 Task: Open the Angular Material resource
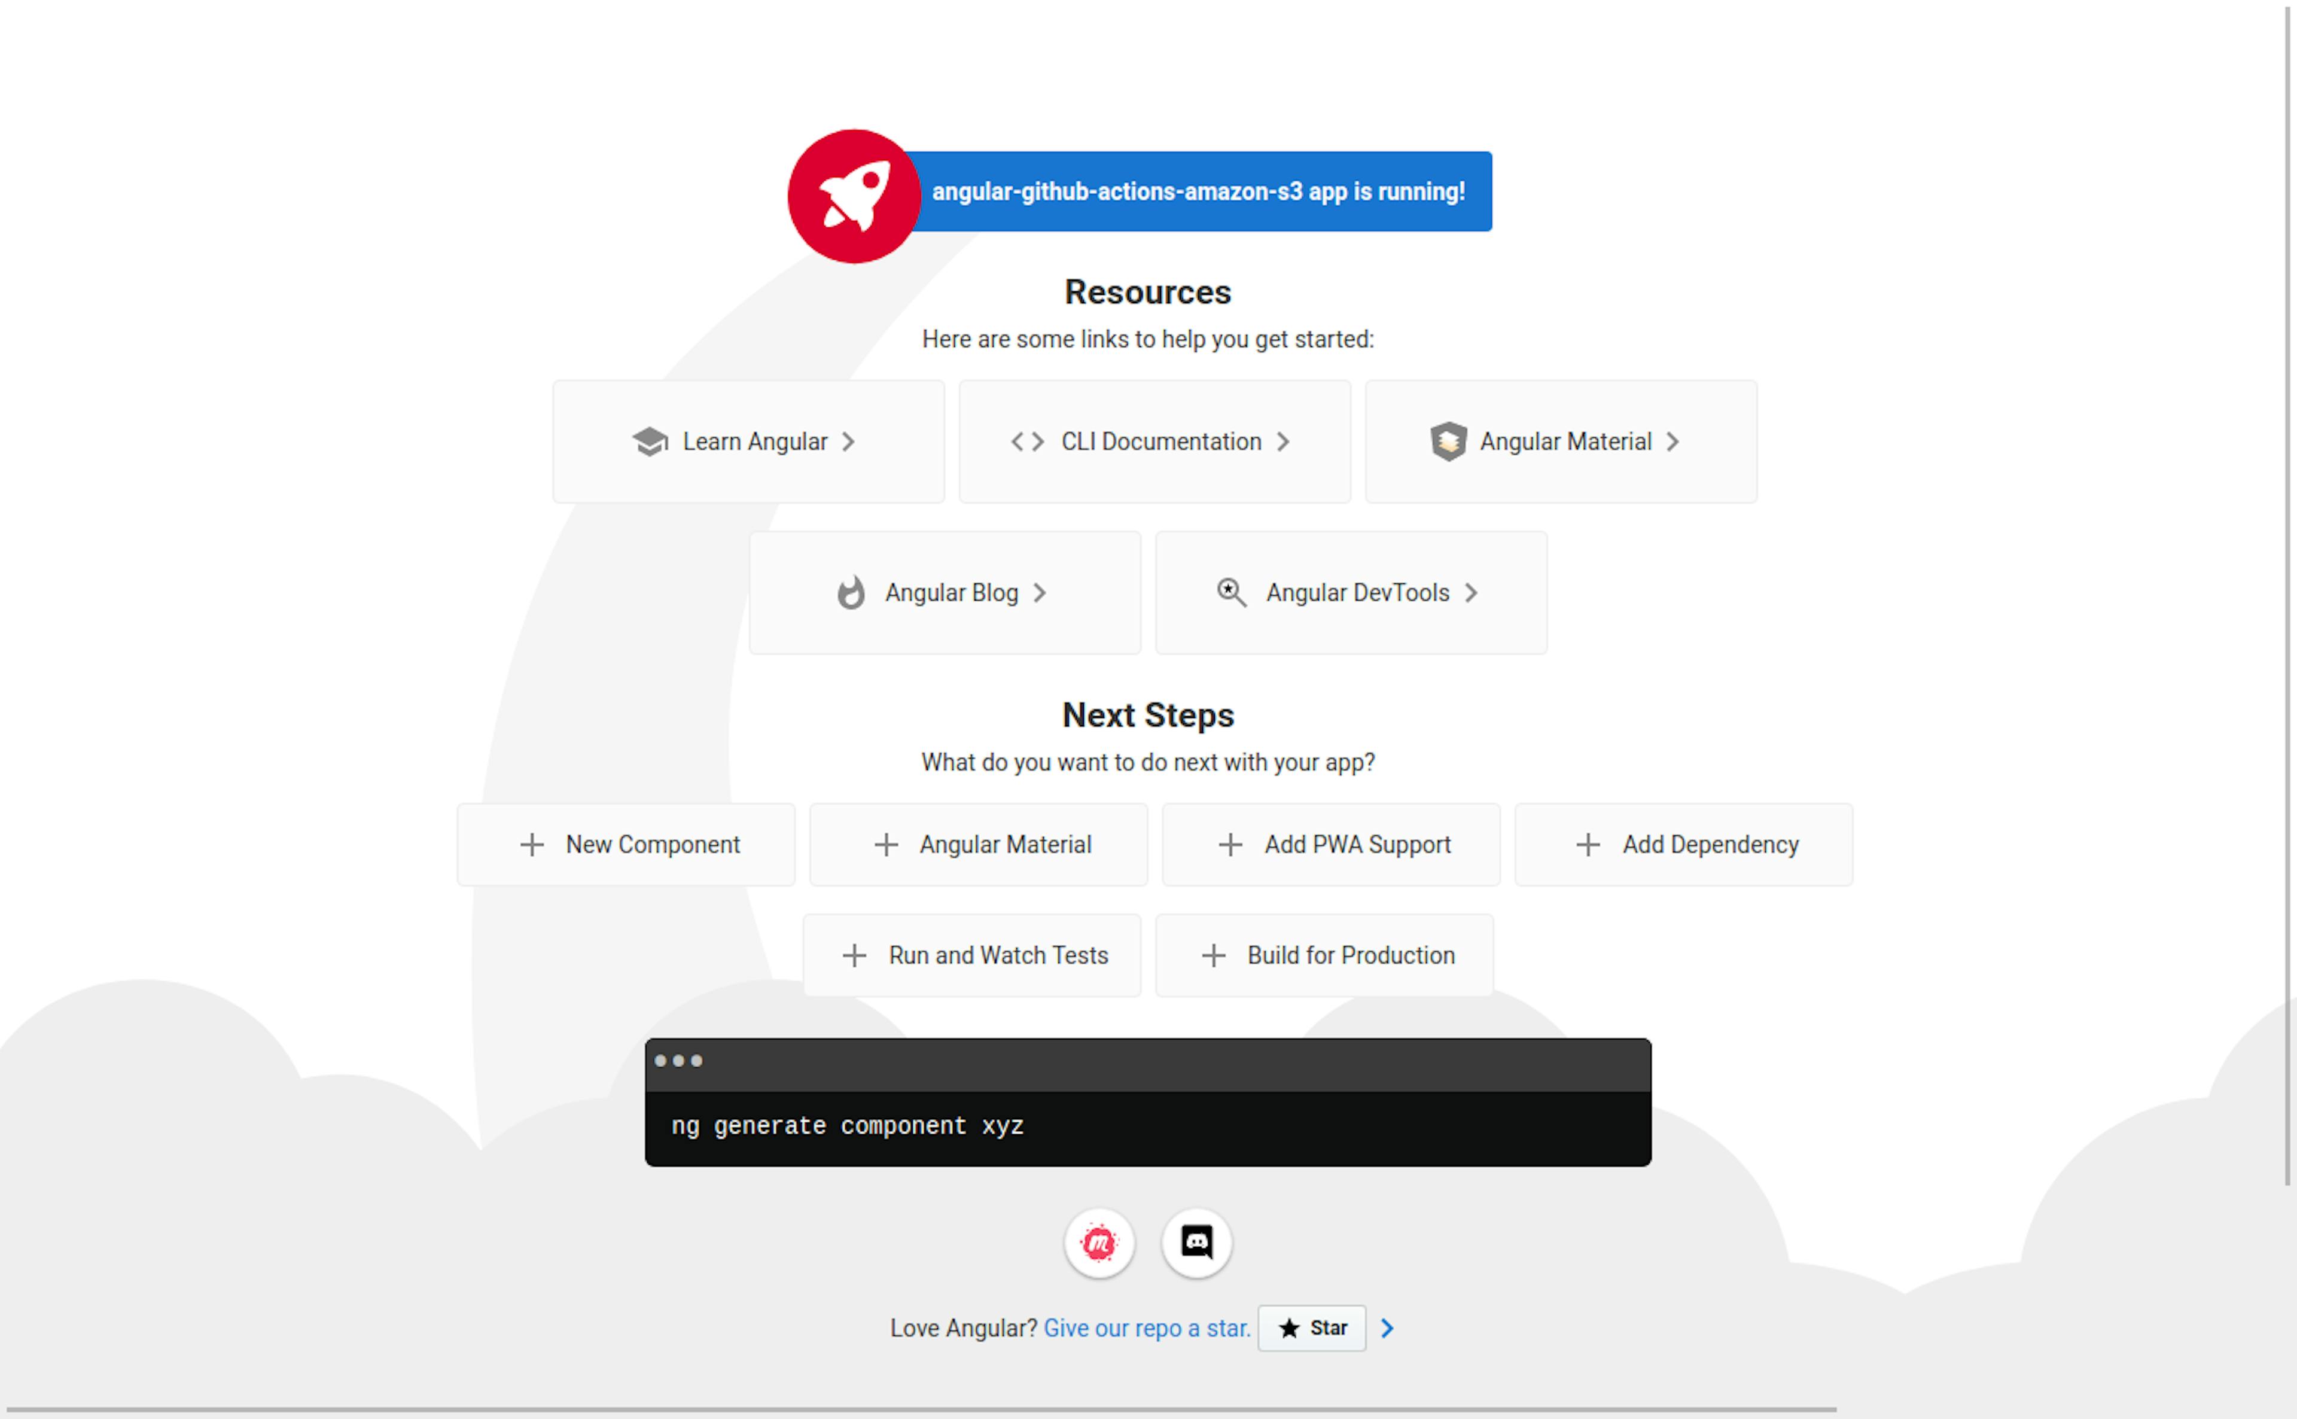tap(1560, 441)
